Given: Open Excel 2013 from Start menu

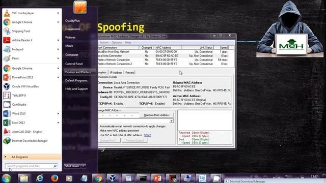Looking at the screenshot, I should click(x=32, y=123).
